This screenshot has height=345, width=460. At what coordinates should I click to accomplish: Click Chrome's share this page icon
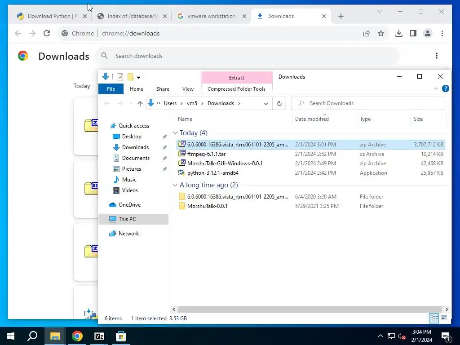(367, 33)
